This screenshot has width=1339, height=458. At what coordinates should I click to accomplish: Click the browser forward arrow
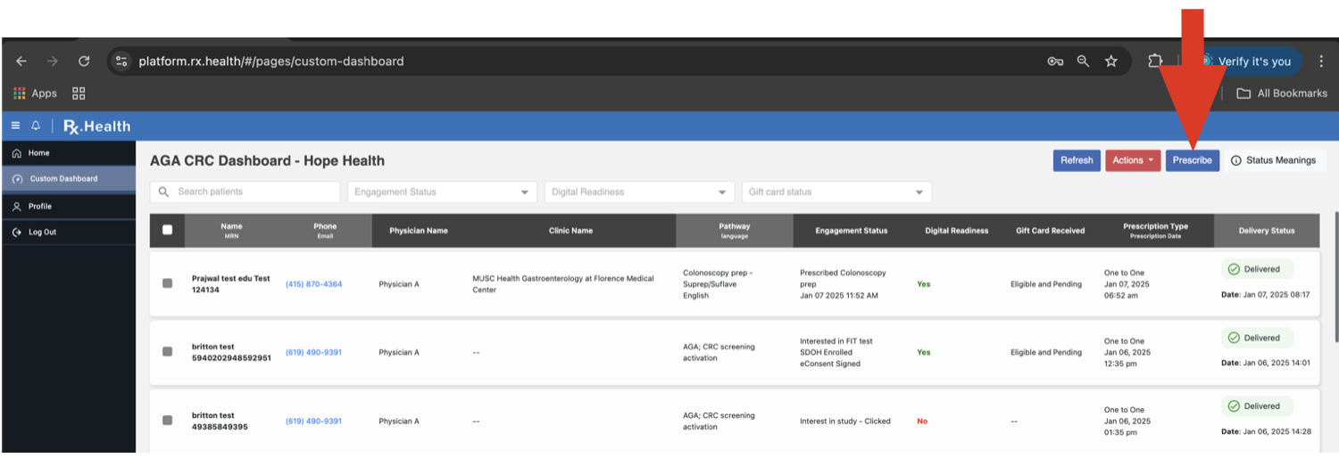click(x=53, y=61)
